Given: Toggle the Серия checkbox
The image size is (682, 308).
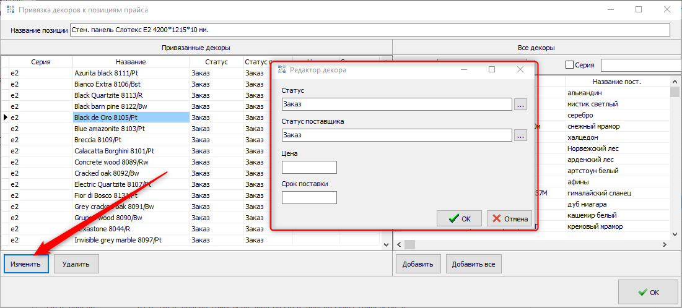Looking at the screenshot, I should 569,65.
